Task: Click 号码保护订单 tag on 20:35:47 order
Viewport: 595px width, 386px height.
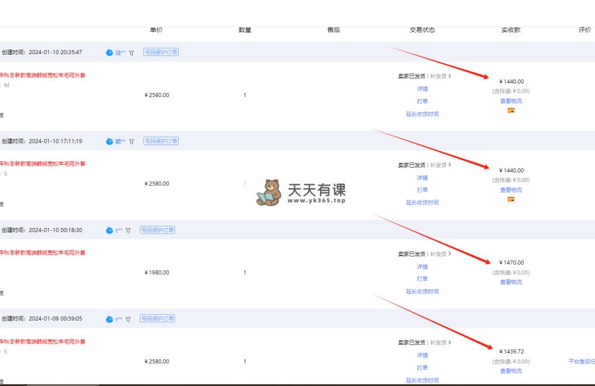Action: point(161,52)
